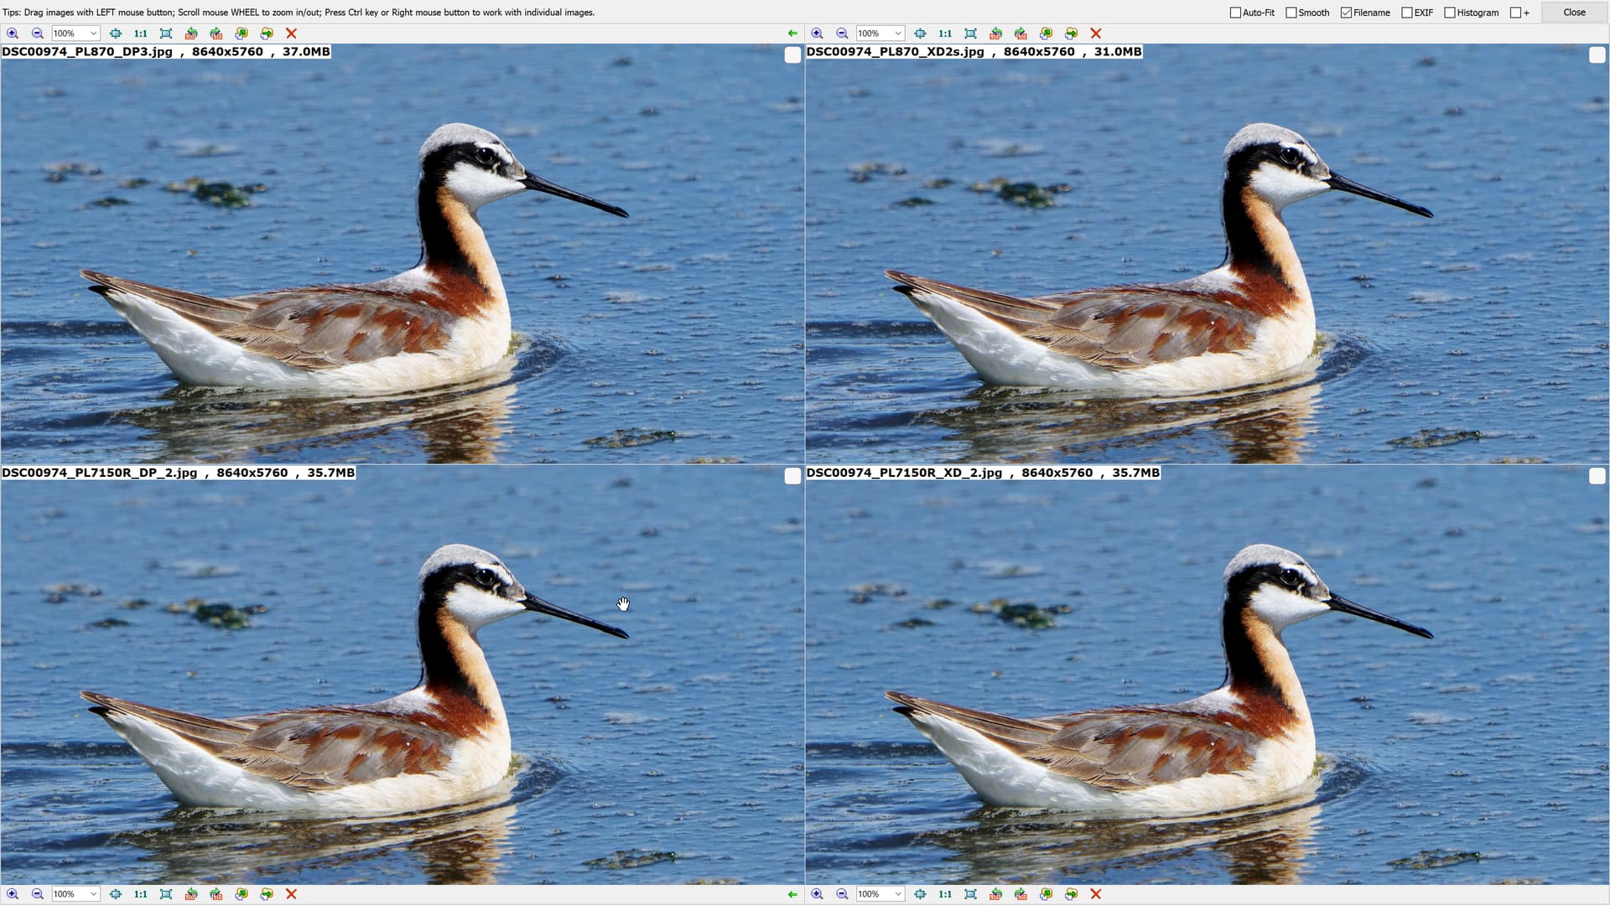Click green arrow on PL870_DP3 toolbar
This screenshot has height=905, width=1610.
tap(792, 34)
